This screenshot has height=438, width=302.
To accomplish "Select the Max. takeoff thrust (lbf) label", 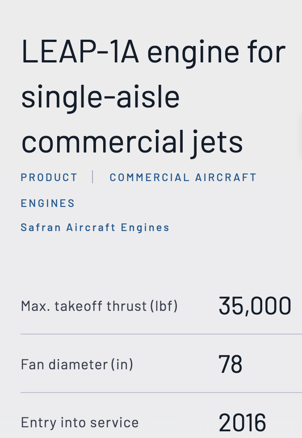I will tap(99, 306).
